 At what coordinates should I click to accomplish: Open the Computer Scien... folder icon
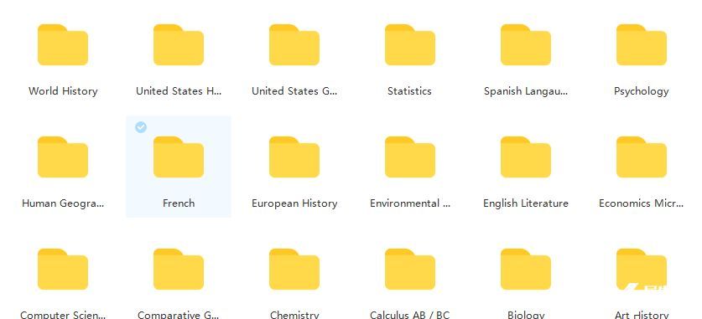63,269
